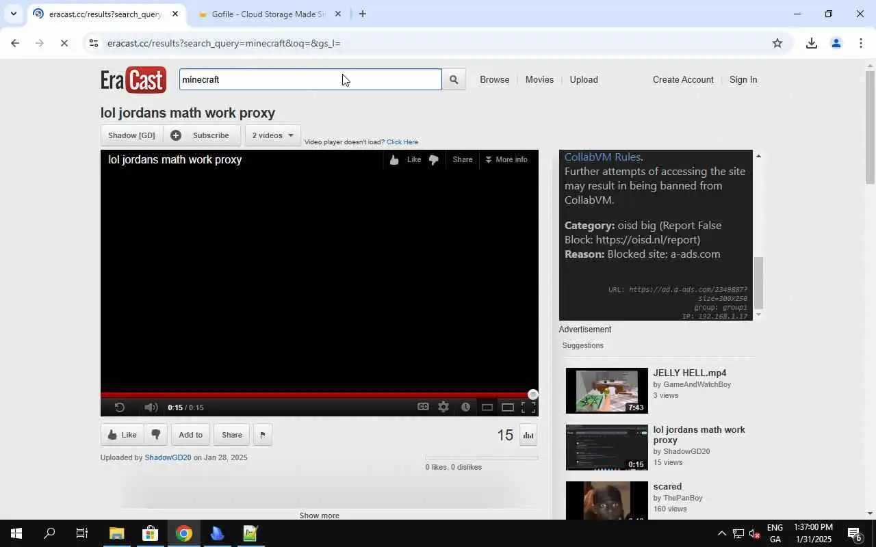The image size is (876, 547).
Task: Click the JELLY HELL.mp4 suggestion title
Action: pos(690,373)
